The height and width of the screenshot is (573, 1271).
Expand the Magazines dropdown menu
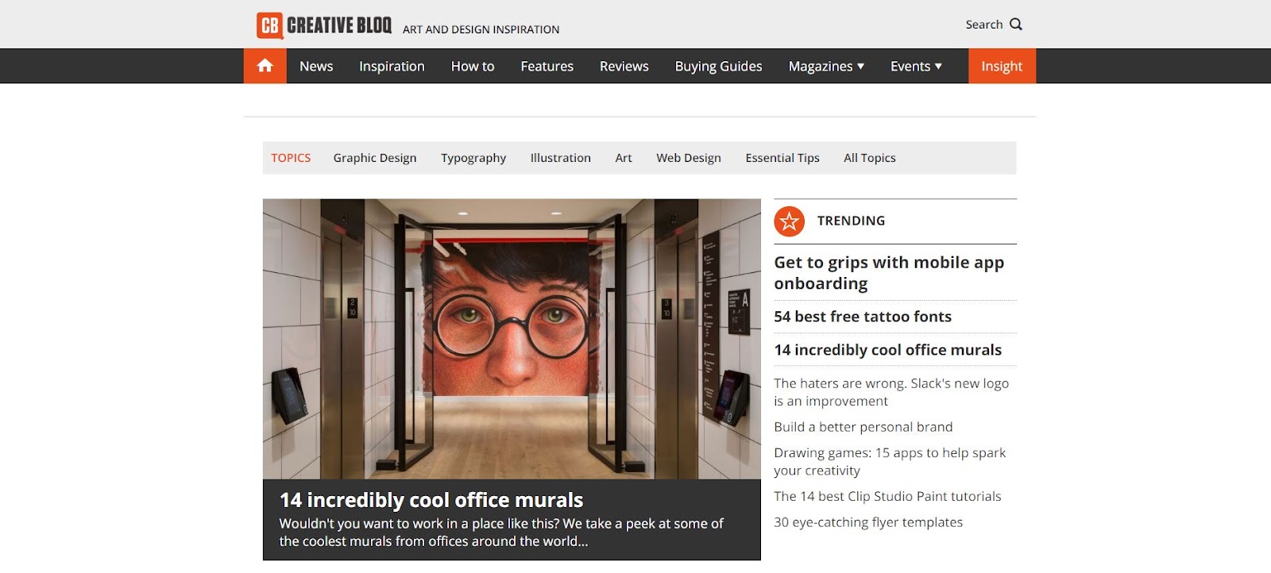point(826,67)
